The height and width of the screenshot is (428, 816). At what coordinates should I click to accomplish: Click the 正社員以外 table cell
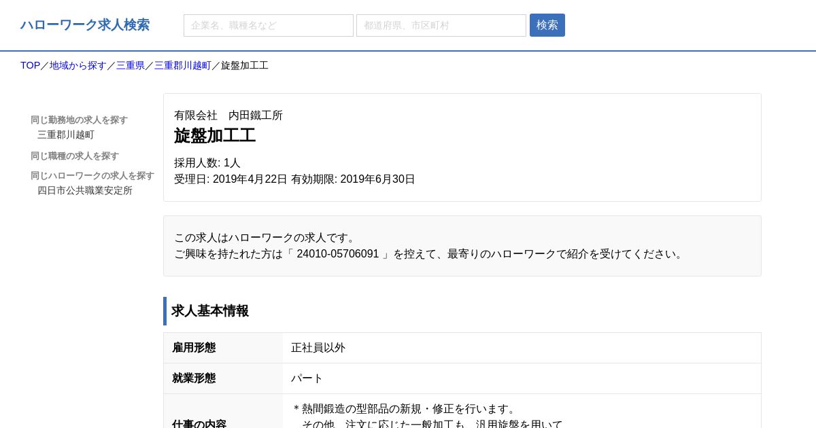[x=522, y=348]
